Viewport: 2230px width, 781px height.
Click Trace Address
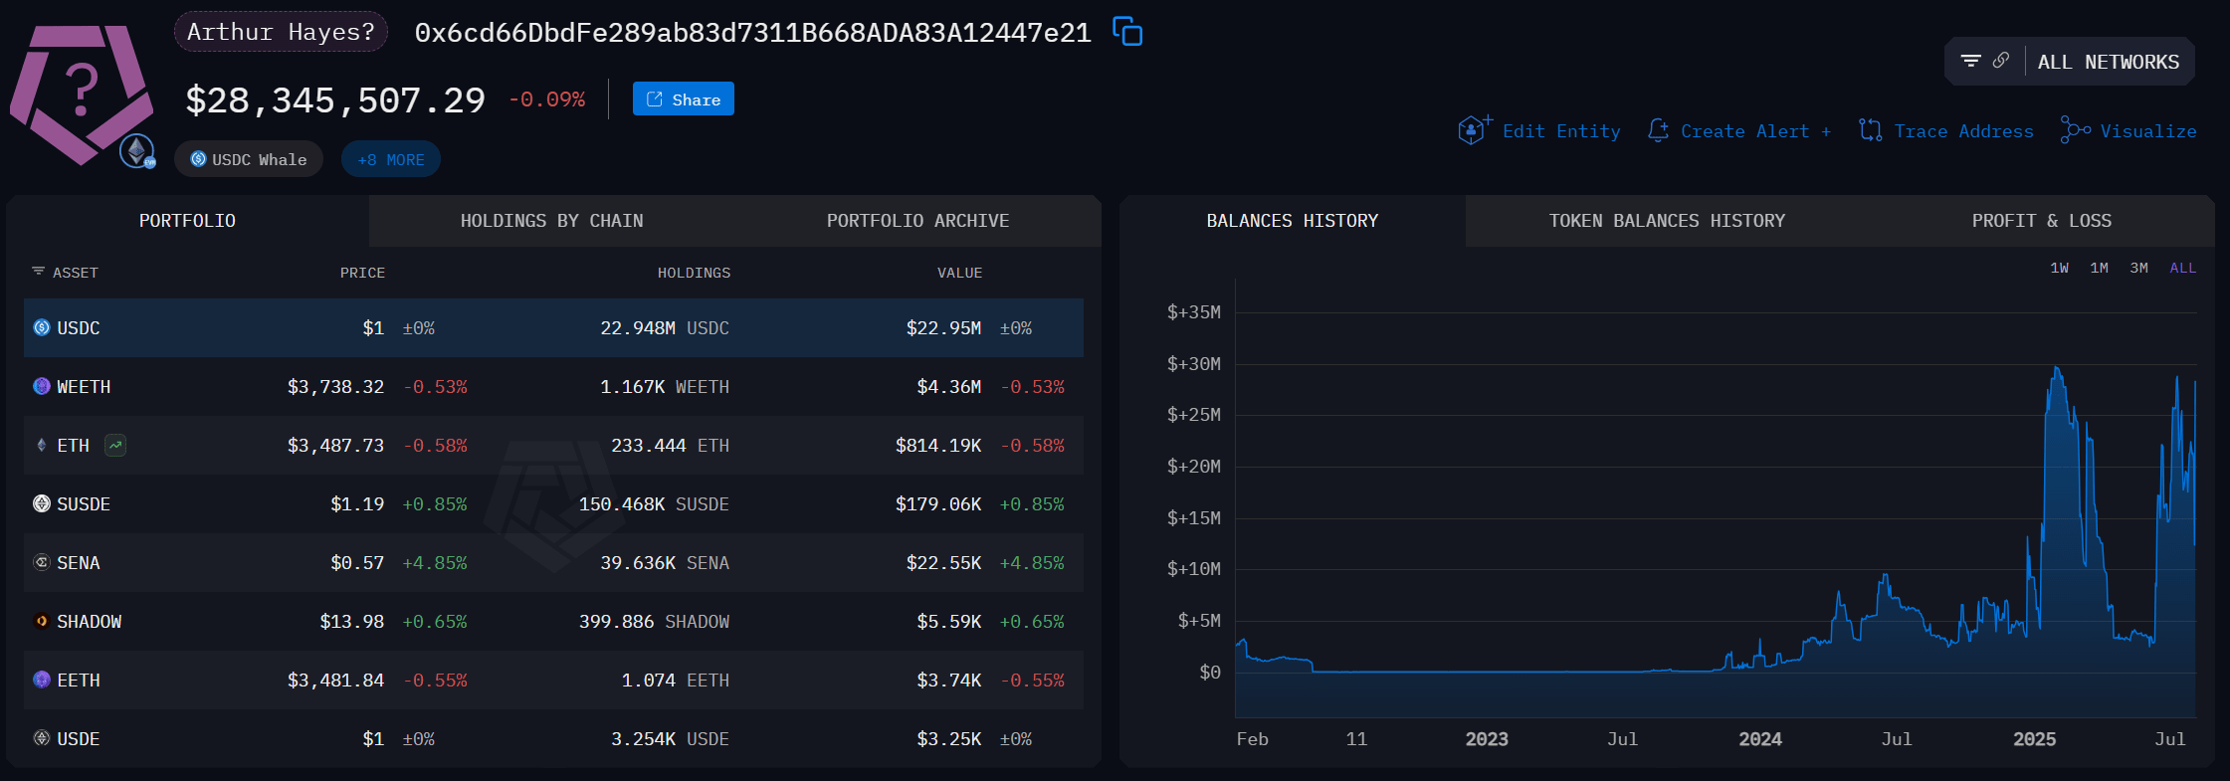[1963, 131]
